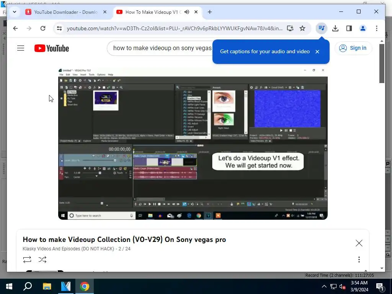Screen dimensions: 392x294
Task: Switch to the YouTube Downloader tab
Action: point(66,12)
